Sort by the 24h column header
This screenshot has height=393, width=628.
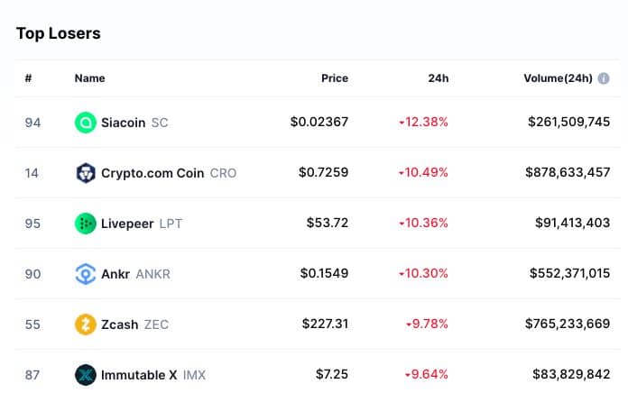coord(438,78)
